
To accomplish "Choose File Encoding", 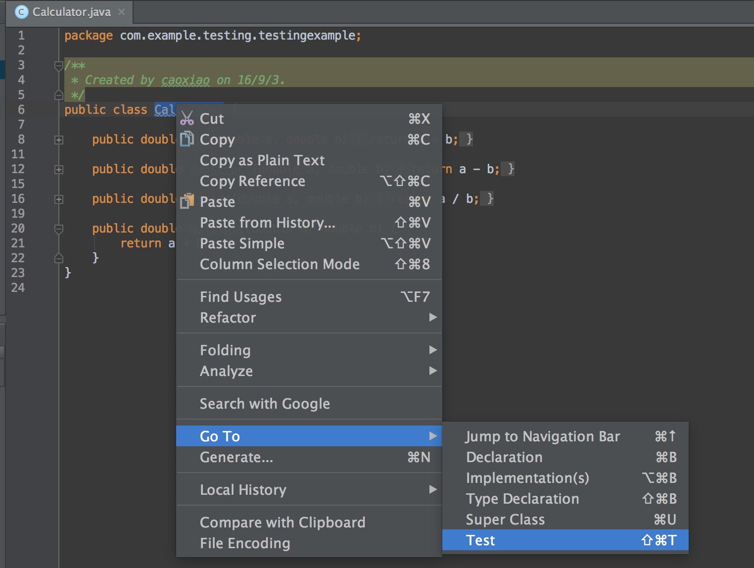I will coord(309,543).
